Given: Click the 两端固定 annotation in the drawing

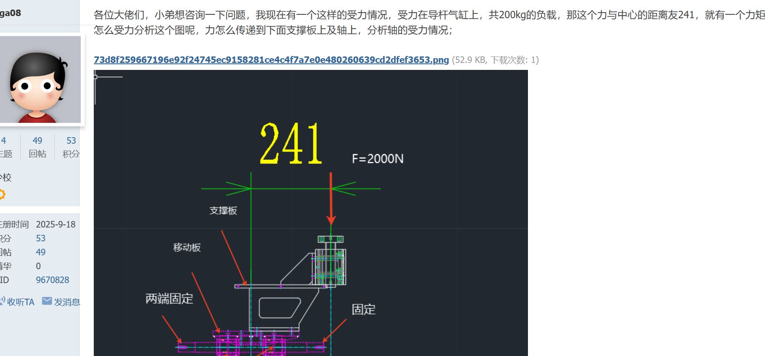Looking at the screenshot, I should pyautogui.click(x=169, y=299).
